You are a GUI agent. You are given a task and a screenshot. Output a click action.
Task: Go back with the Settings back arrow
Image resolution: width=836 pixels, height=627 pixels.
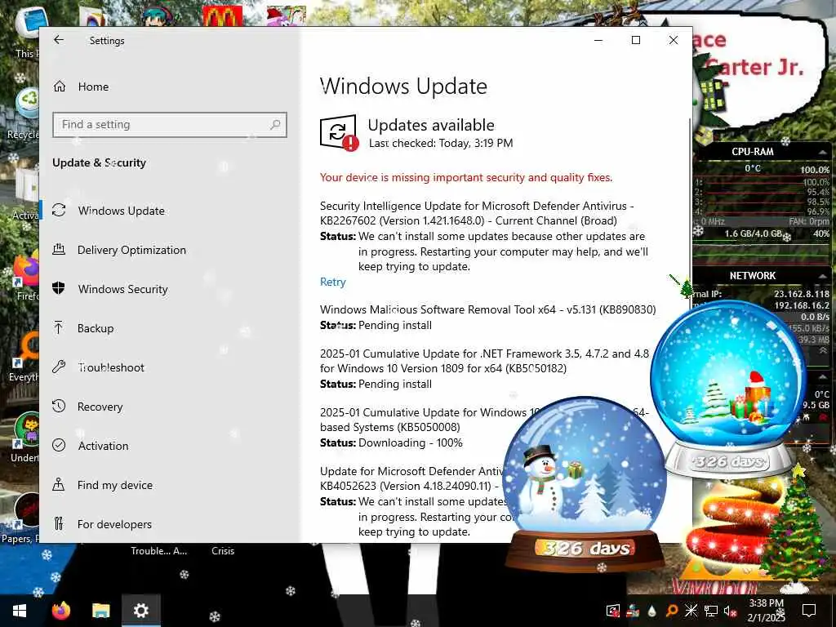(x=59, y=40)
